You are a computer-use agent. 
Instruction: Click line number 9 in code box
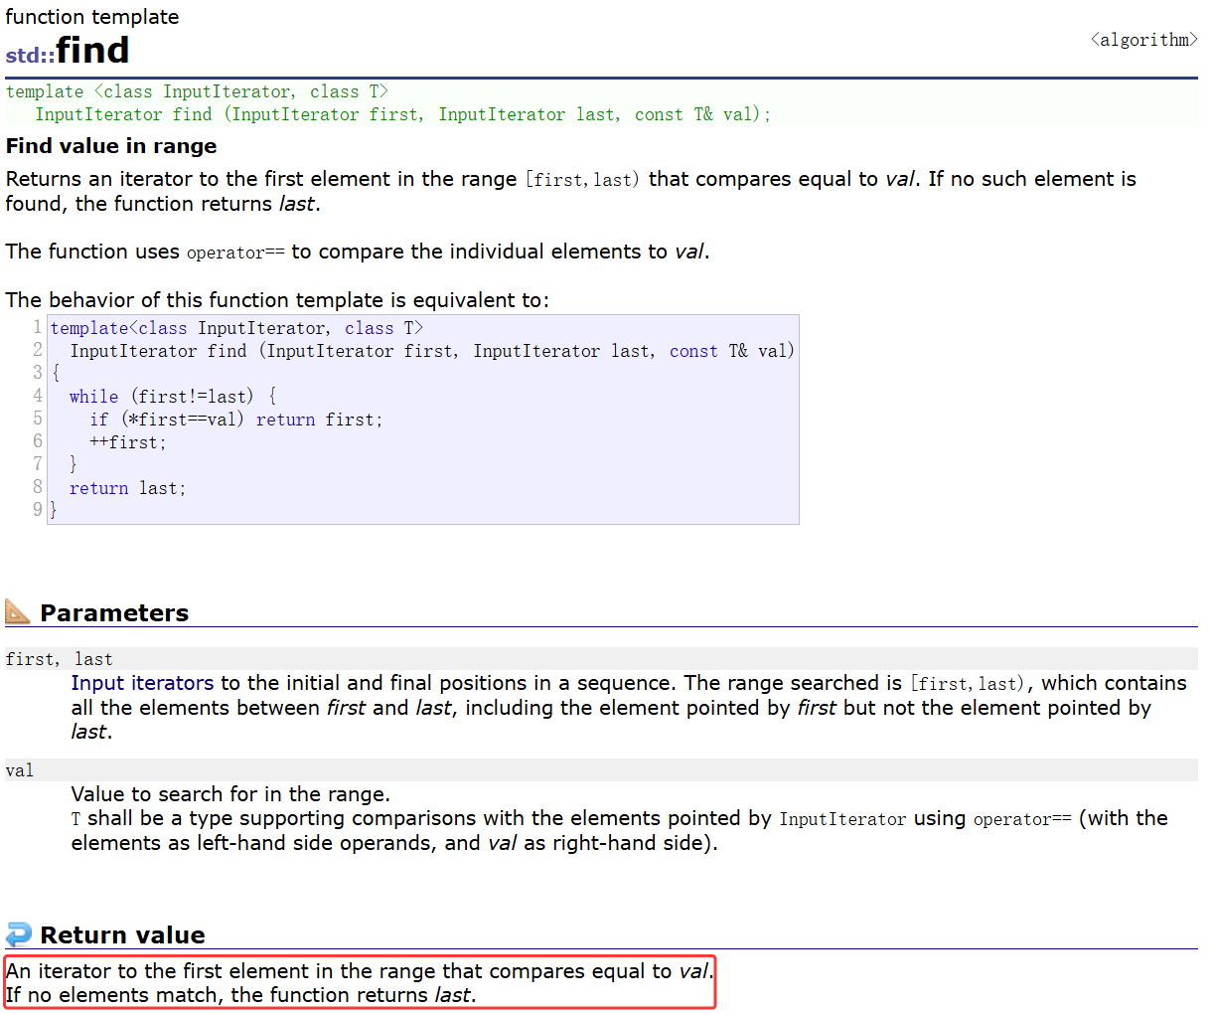(x=38, y=509)
